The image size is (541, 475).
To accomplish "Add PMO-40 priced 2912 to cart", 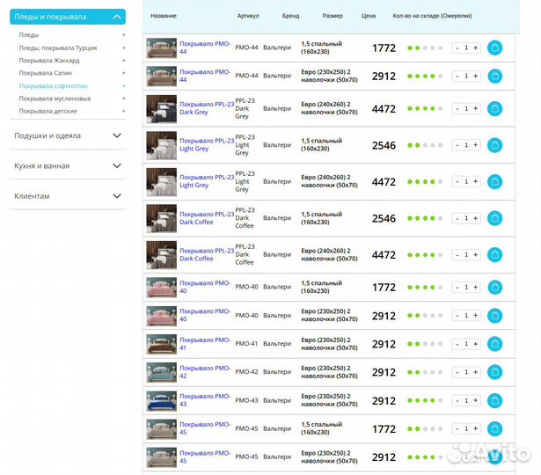I will (494, 315).
